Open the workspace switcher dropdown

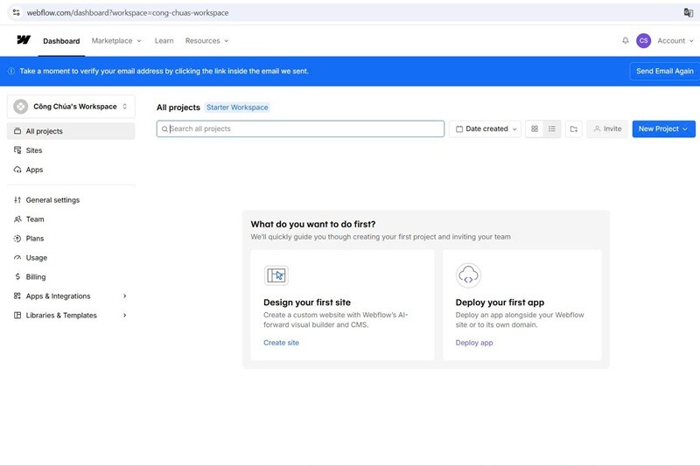coord(71,107)
